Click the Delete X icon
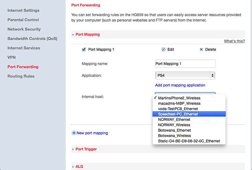 (201, 49)
